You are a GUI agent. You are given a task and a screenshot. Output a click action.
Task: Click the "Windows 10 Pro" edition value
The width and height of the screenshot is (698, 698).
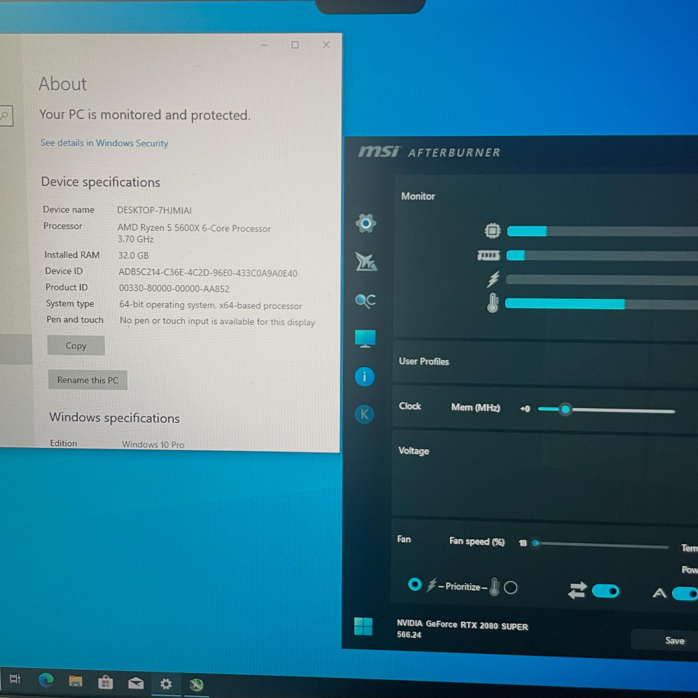153,444
